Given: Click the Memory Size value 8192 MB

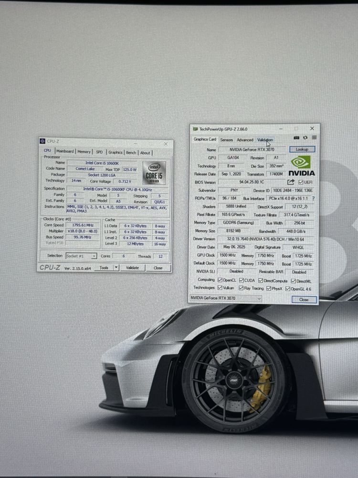Looking at the screenshot, I should [x=233, y=231].
